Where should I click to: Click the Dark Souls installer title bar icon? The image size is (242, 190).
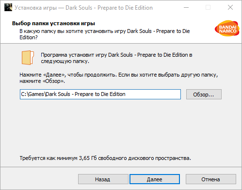[8, 7]
